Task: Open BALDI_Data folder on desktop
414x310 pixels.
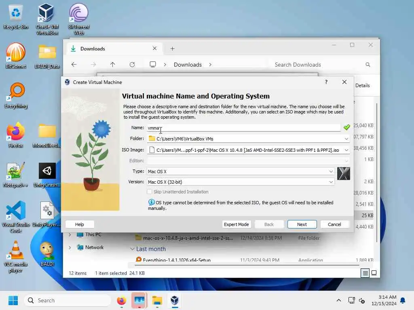Action: pyautogui.click(x=47, y=56)
